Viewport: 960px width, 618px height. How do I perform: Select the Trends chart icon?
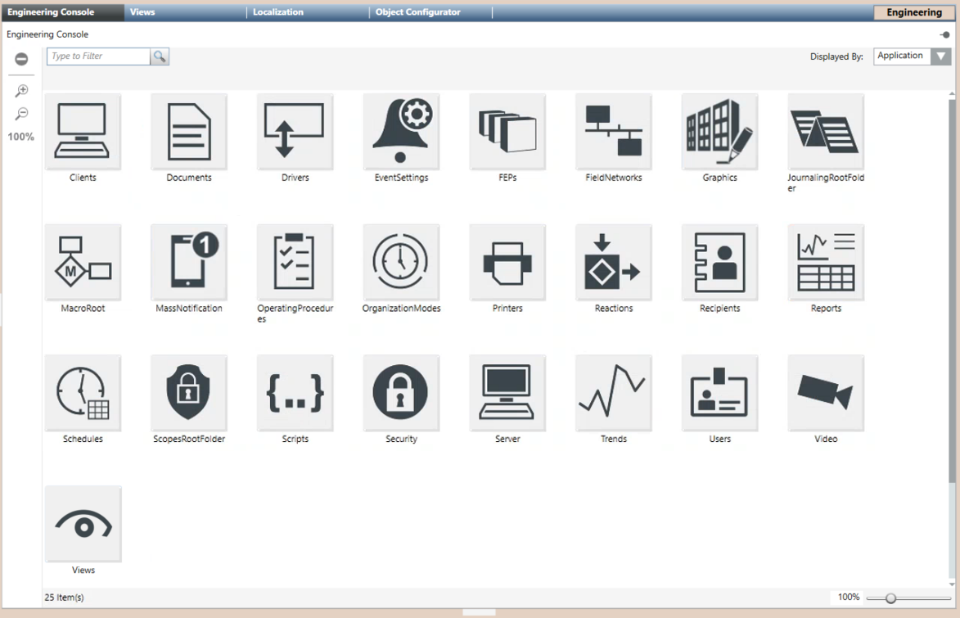pos(614,394)
